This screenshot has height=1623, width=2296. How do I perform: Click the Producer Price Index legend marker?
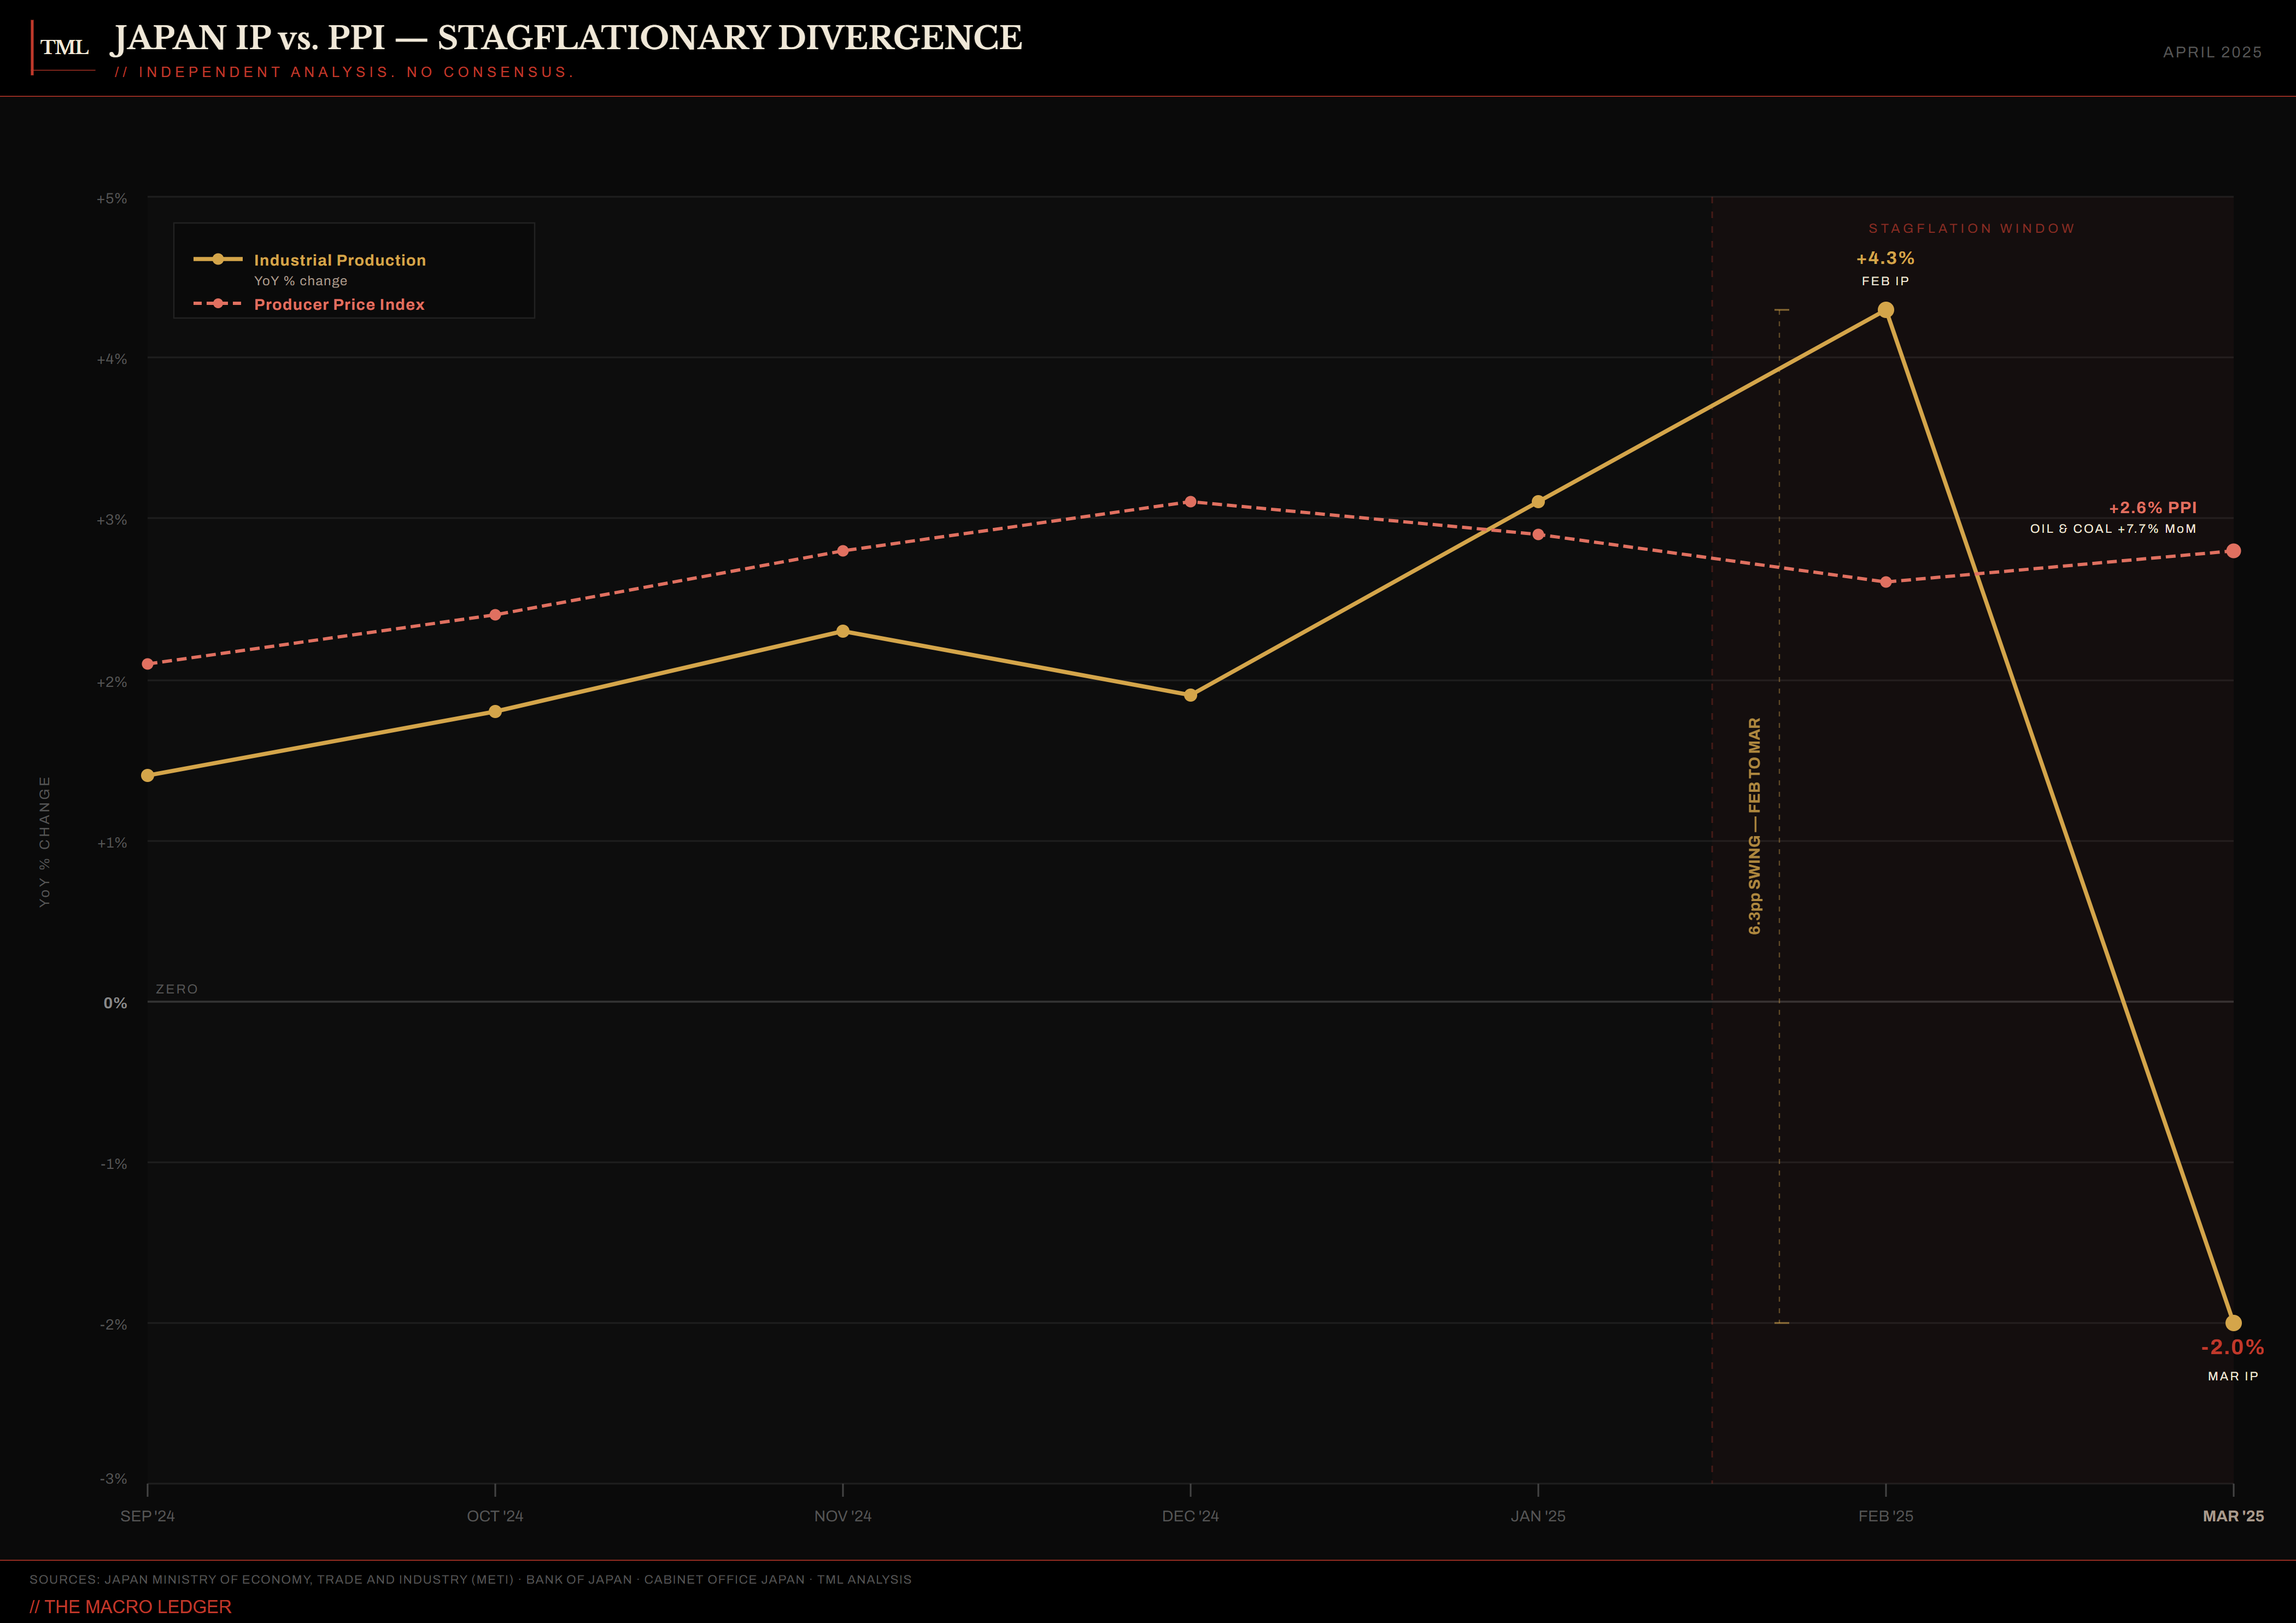[x=217, y=304]
